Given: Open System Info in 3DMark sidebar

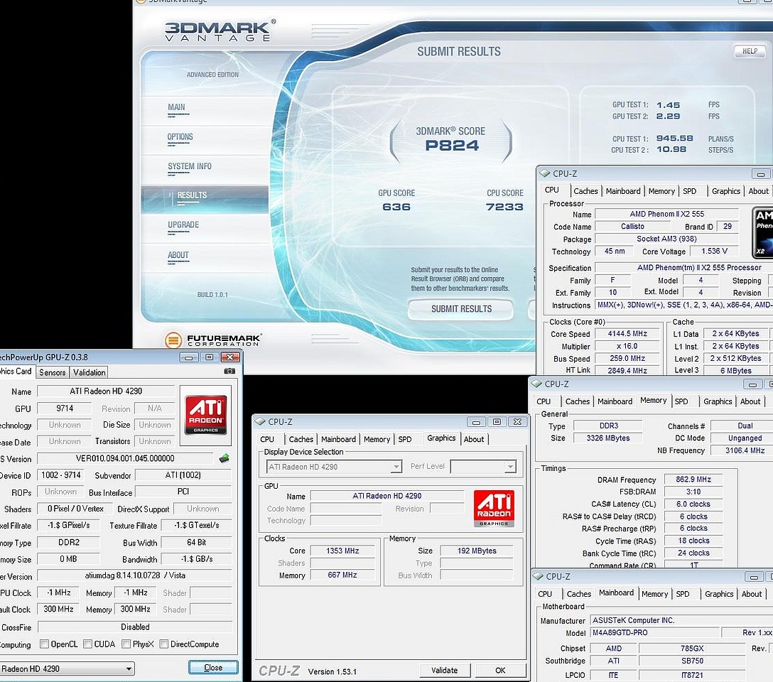Looking at the screenshot, I should tap(190, 166).
